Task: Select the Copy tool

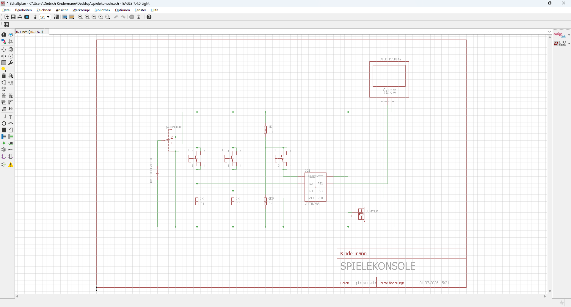Action: pyautogui.click(x=11, y=50)
